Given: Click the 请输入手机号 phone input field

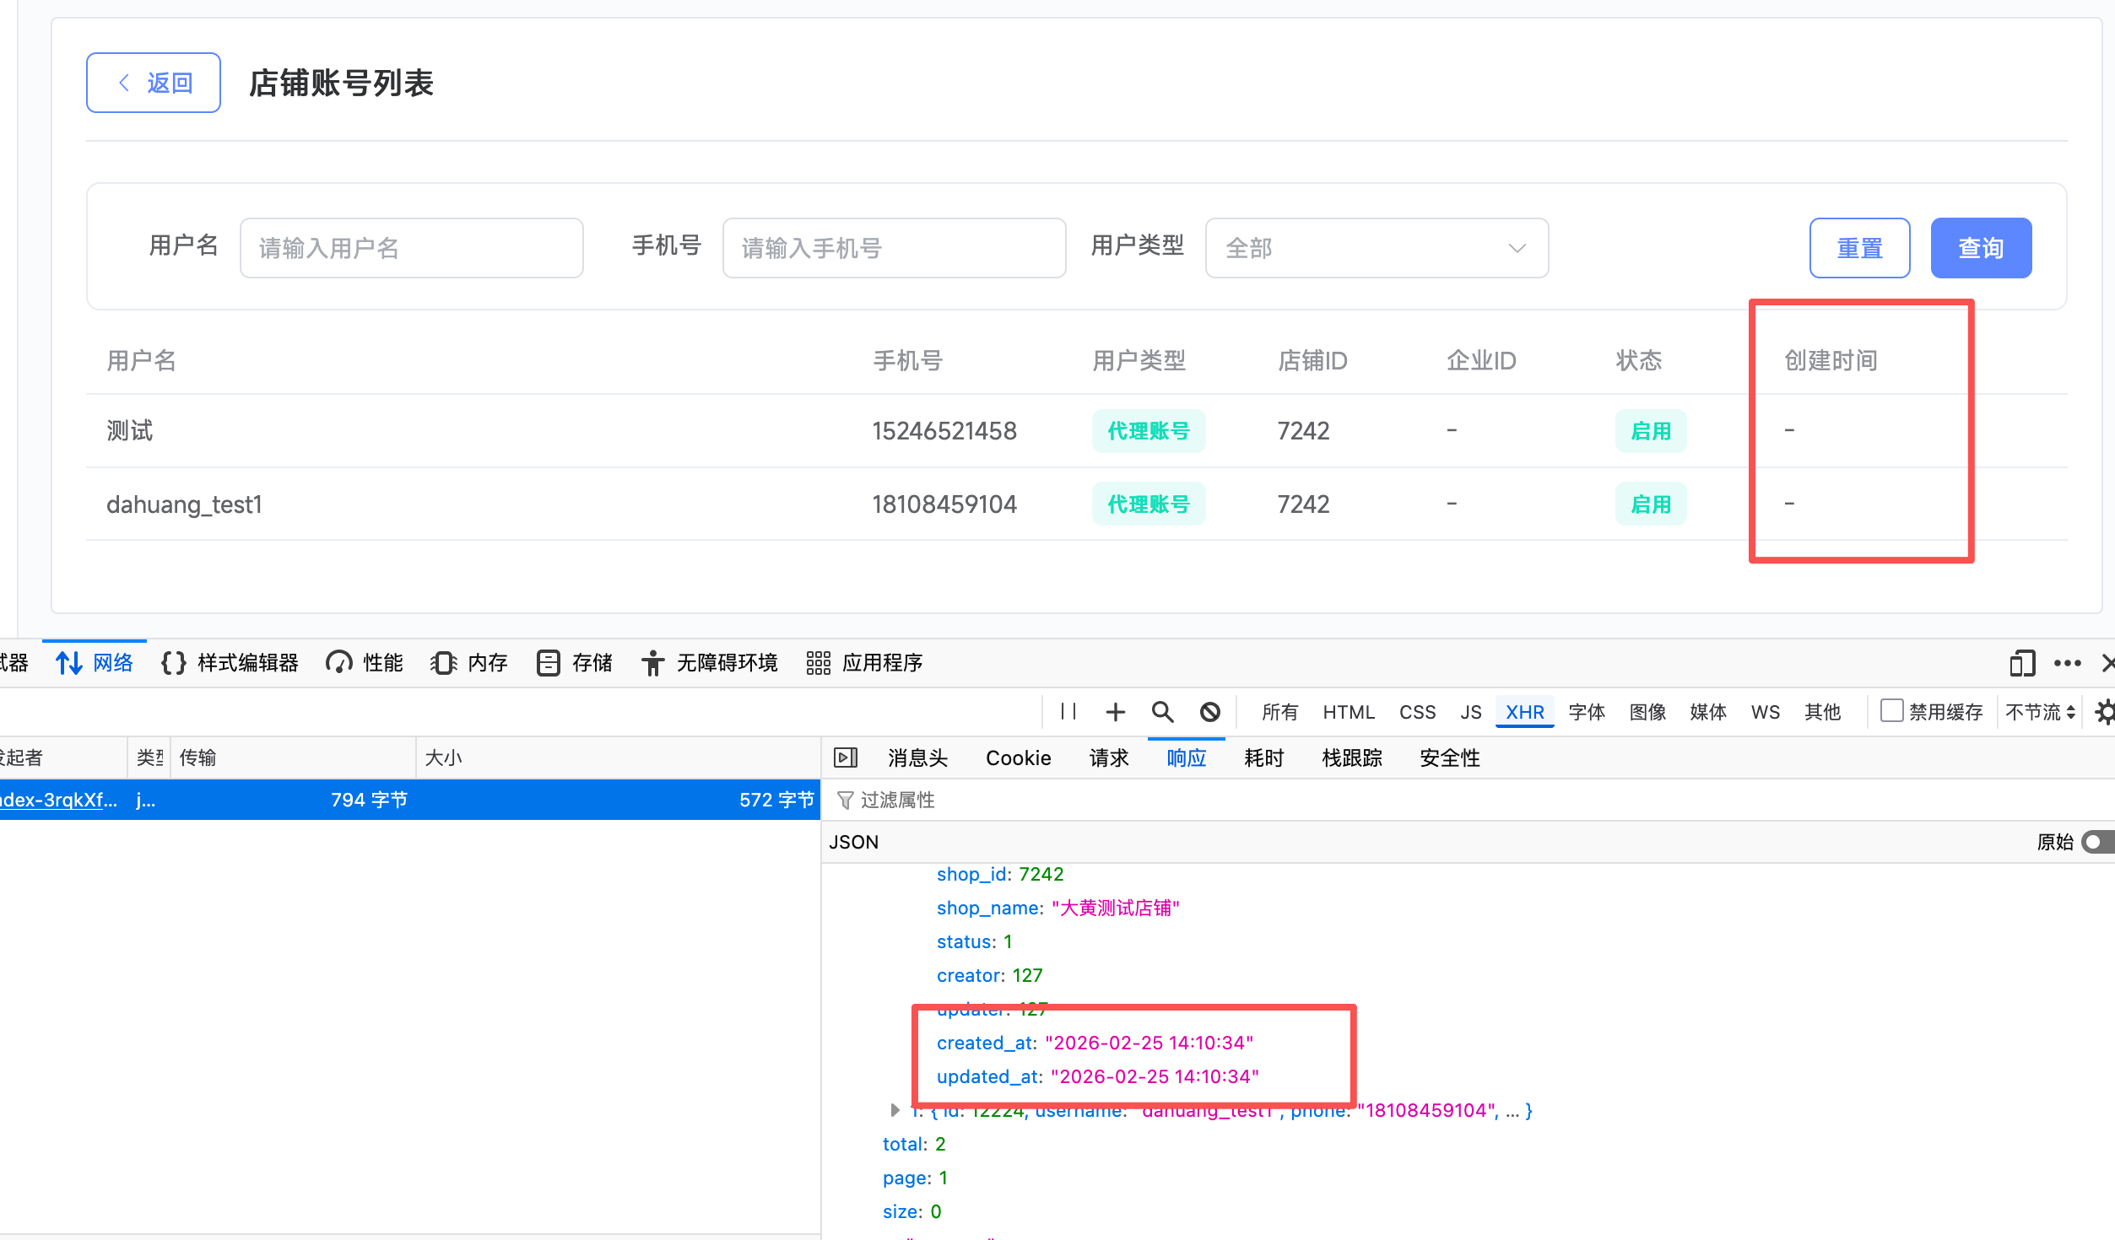Looking at the screenshot, I should coord(894,248).
